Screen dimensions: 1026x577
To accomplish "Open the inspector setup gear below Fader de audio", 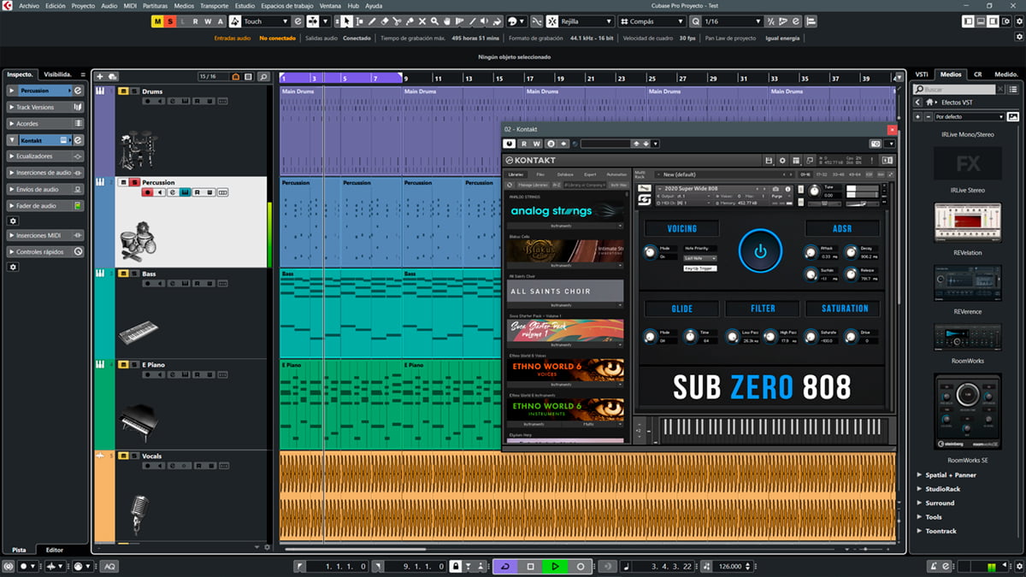I will click(x=13, y=221).
